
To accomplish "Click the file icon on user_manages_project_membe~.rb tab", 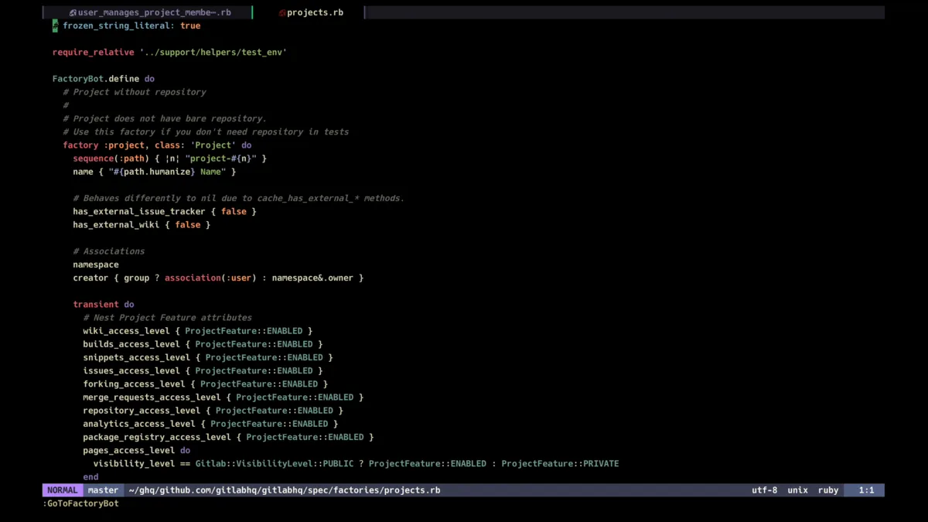I will pos(73,12).
